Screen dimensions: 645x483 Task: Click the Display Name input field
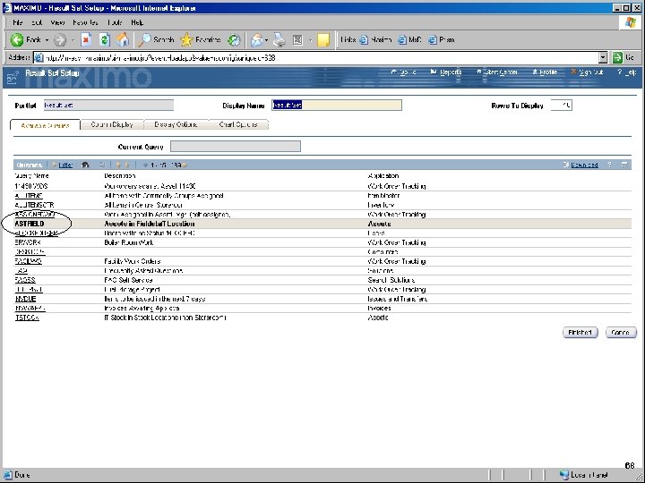point(337,106)
